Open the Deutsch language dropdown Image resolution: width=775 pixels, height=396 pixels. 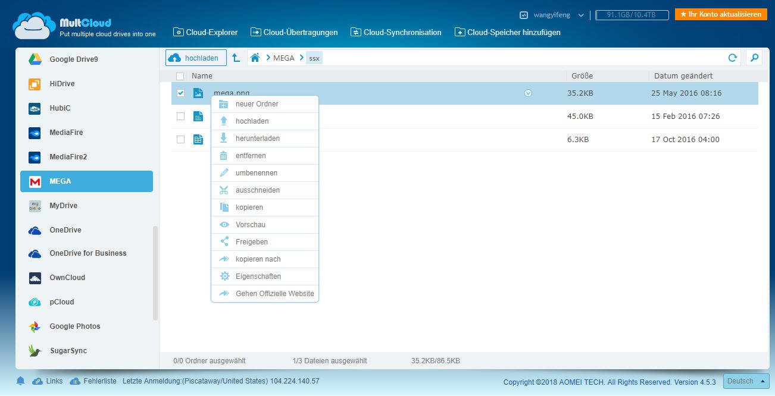[745, 381]
